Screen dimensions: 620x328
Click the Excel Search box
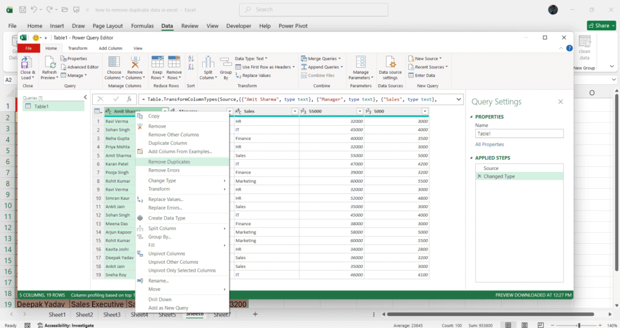point(314,10)
